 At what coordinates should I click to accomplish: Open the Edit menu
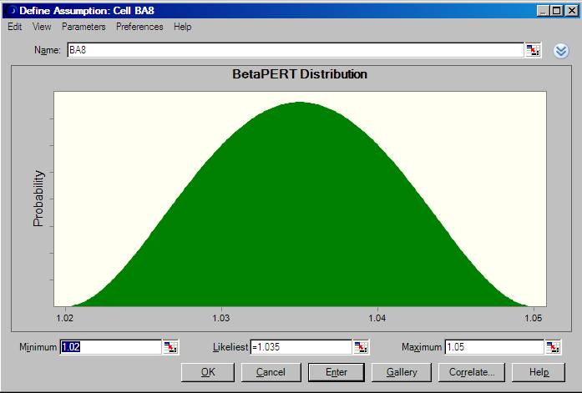pos(14,27)
